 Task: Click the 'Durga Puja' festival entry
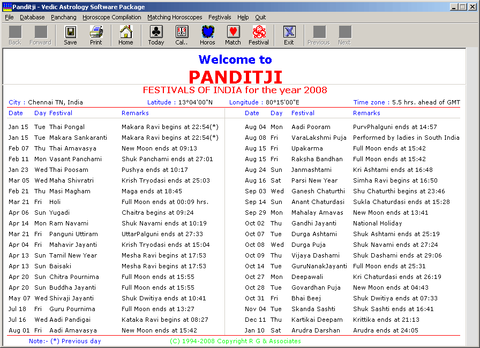tap(308, 245)
